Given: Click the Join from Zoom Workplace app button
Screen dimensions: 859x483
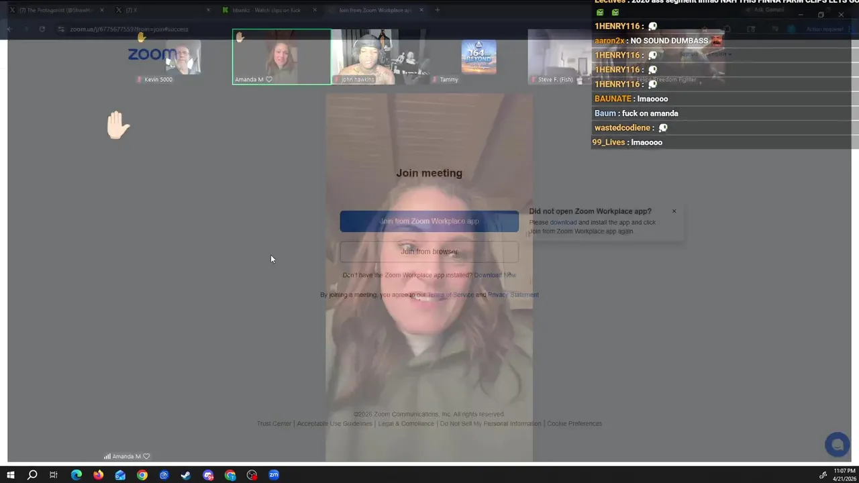Looking at the screenshot, I should (x=429, y=221).
